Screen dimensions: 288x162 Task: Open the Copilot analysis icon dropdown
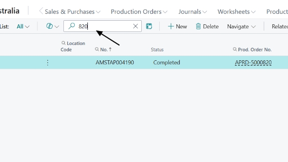point(49,26)
